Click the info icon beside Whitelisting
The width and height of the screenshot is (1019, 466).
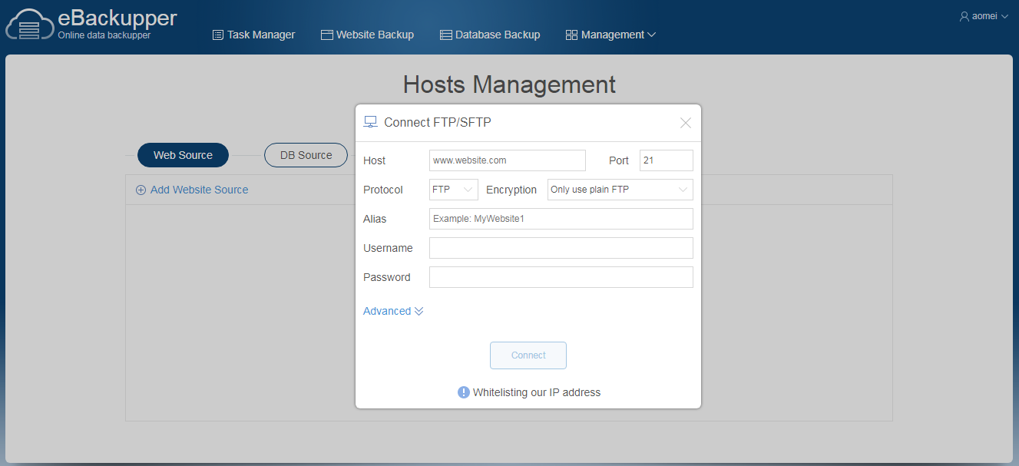click(x=464, y=392)
